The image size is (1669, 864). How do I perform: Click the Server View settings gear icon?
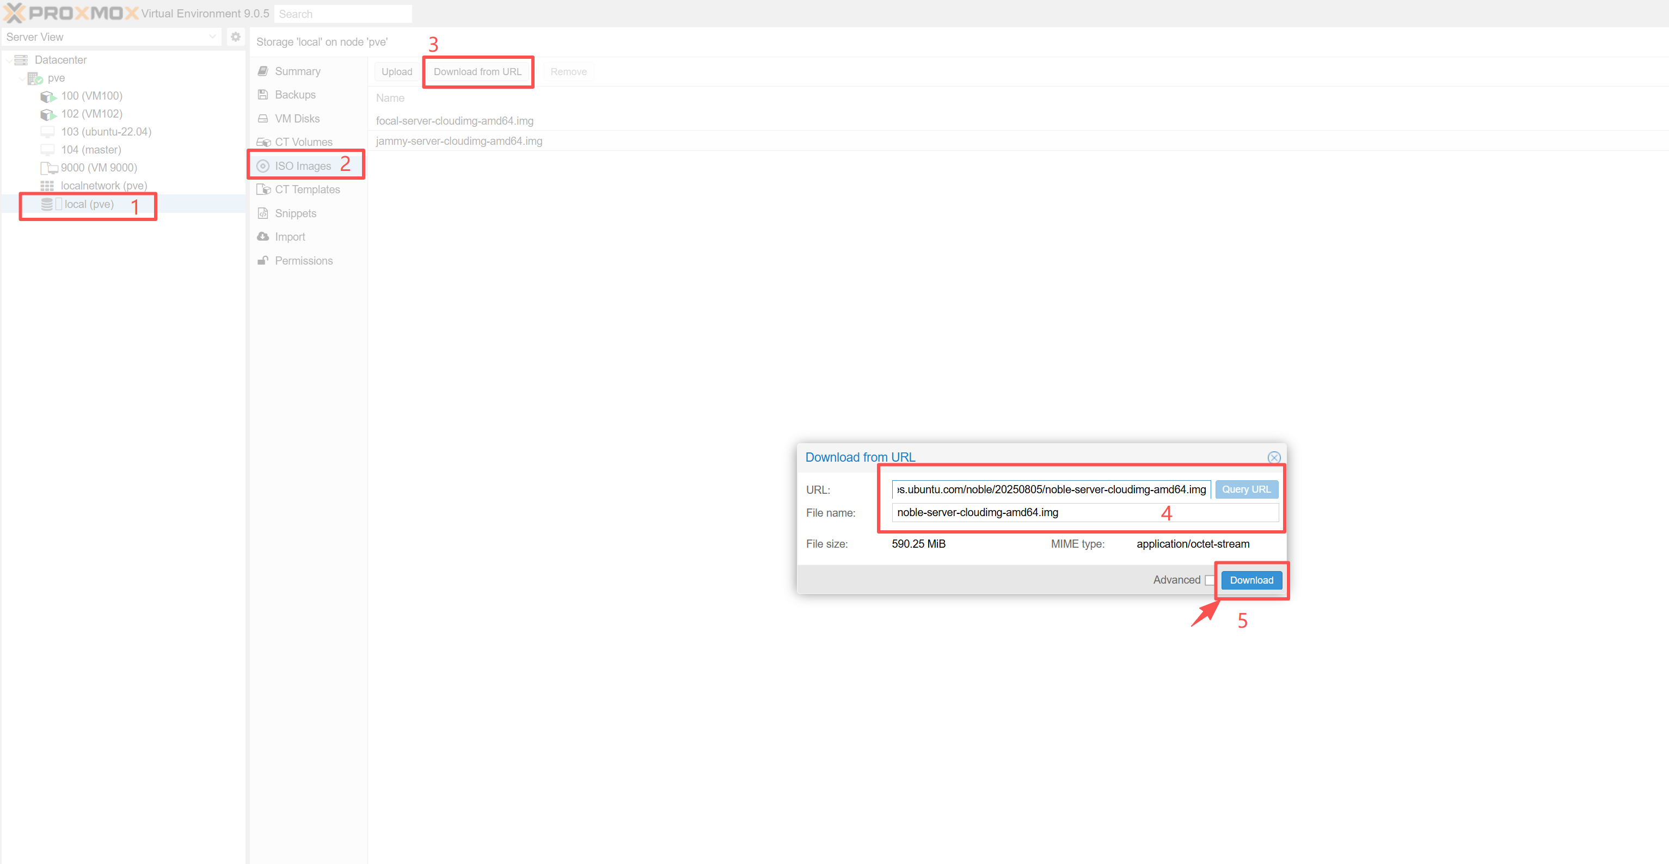tap(235, 37)
